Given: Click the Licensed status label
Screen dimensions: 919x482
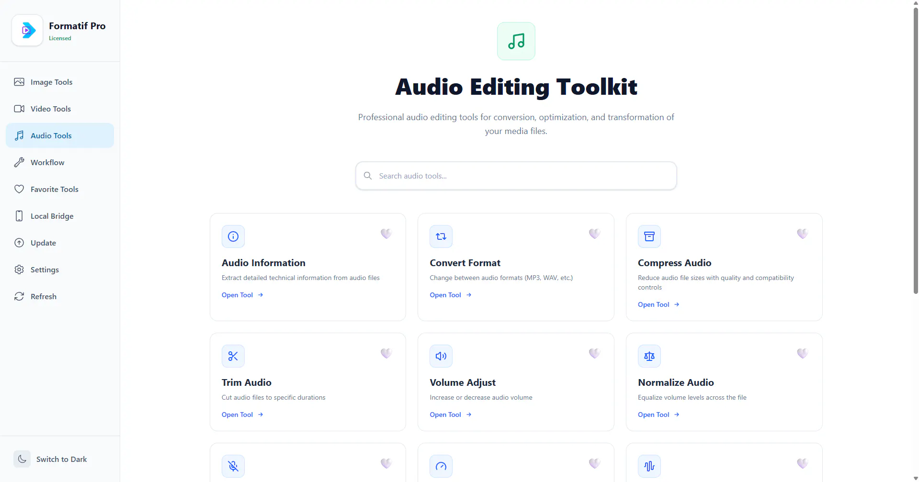Looking at the screenshot, I should pos(60,38).
